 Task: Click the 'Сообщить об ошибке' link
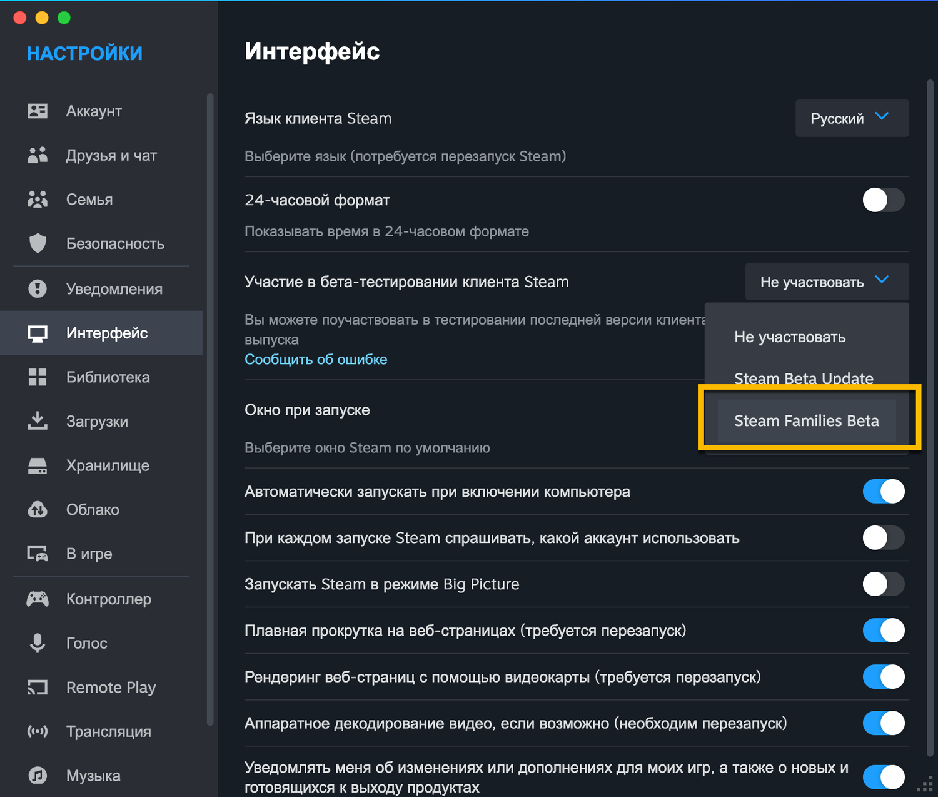pos(316,359)
